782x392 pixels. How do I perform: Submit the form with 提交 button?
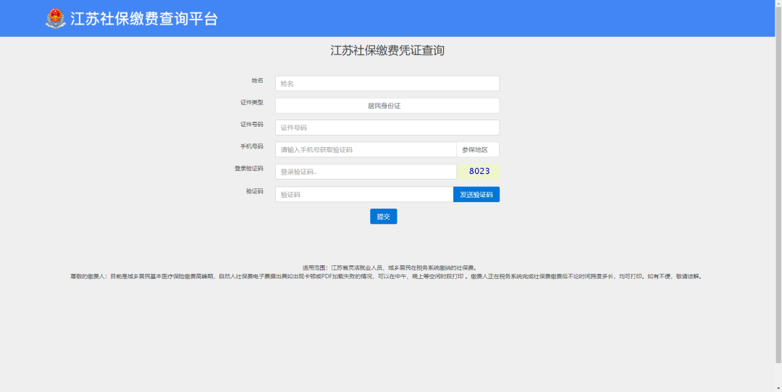click(383, 216)
